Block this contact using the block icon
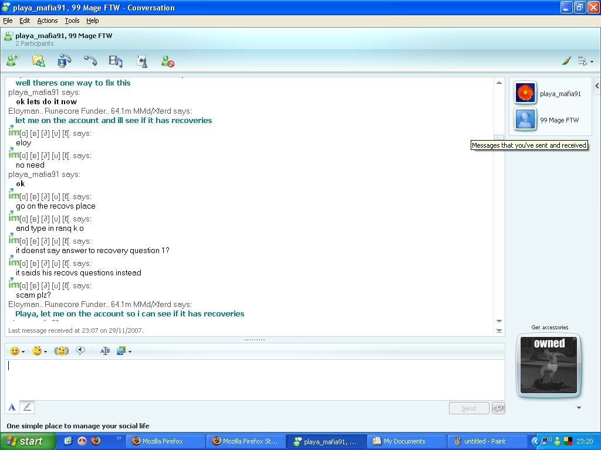601x450 pixels. 167,60
